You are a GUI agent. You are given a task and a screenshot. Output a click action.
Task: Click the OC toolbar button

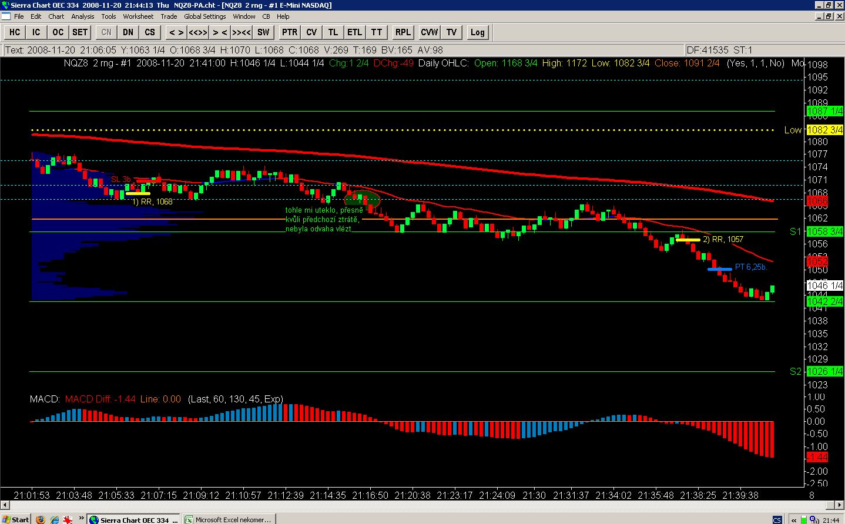(x=58, y=32)
